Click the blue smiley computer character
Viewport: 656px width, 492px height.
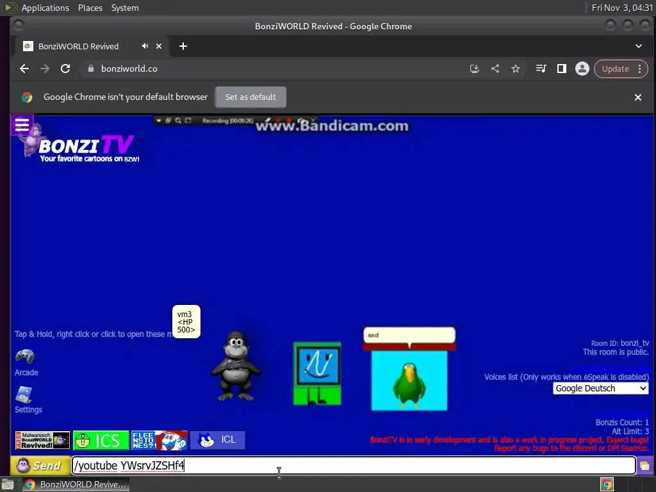point(317,373)
